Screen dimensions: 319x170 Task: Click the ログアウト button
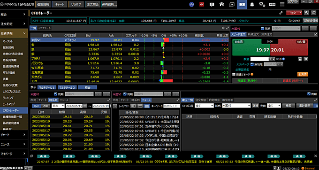tap(293, 1)
